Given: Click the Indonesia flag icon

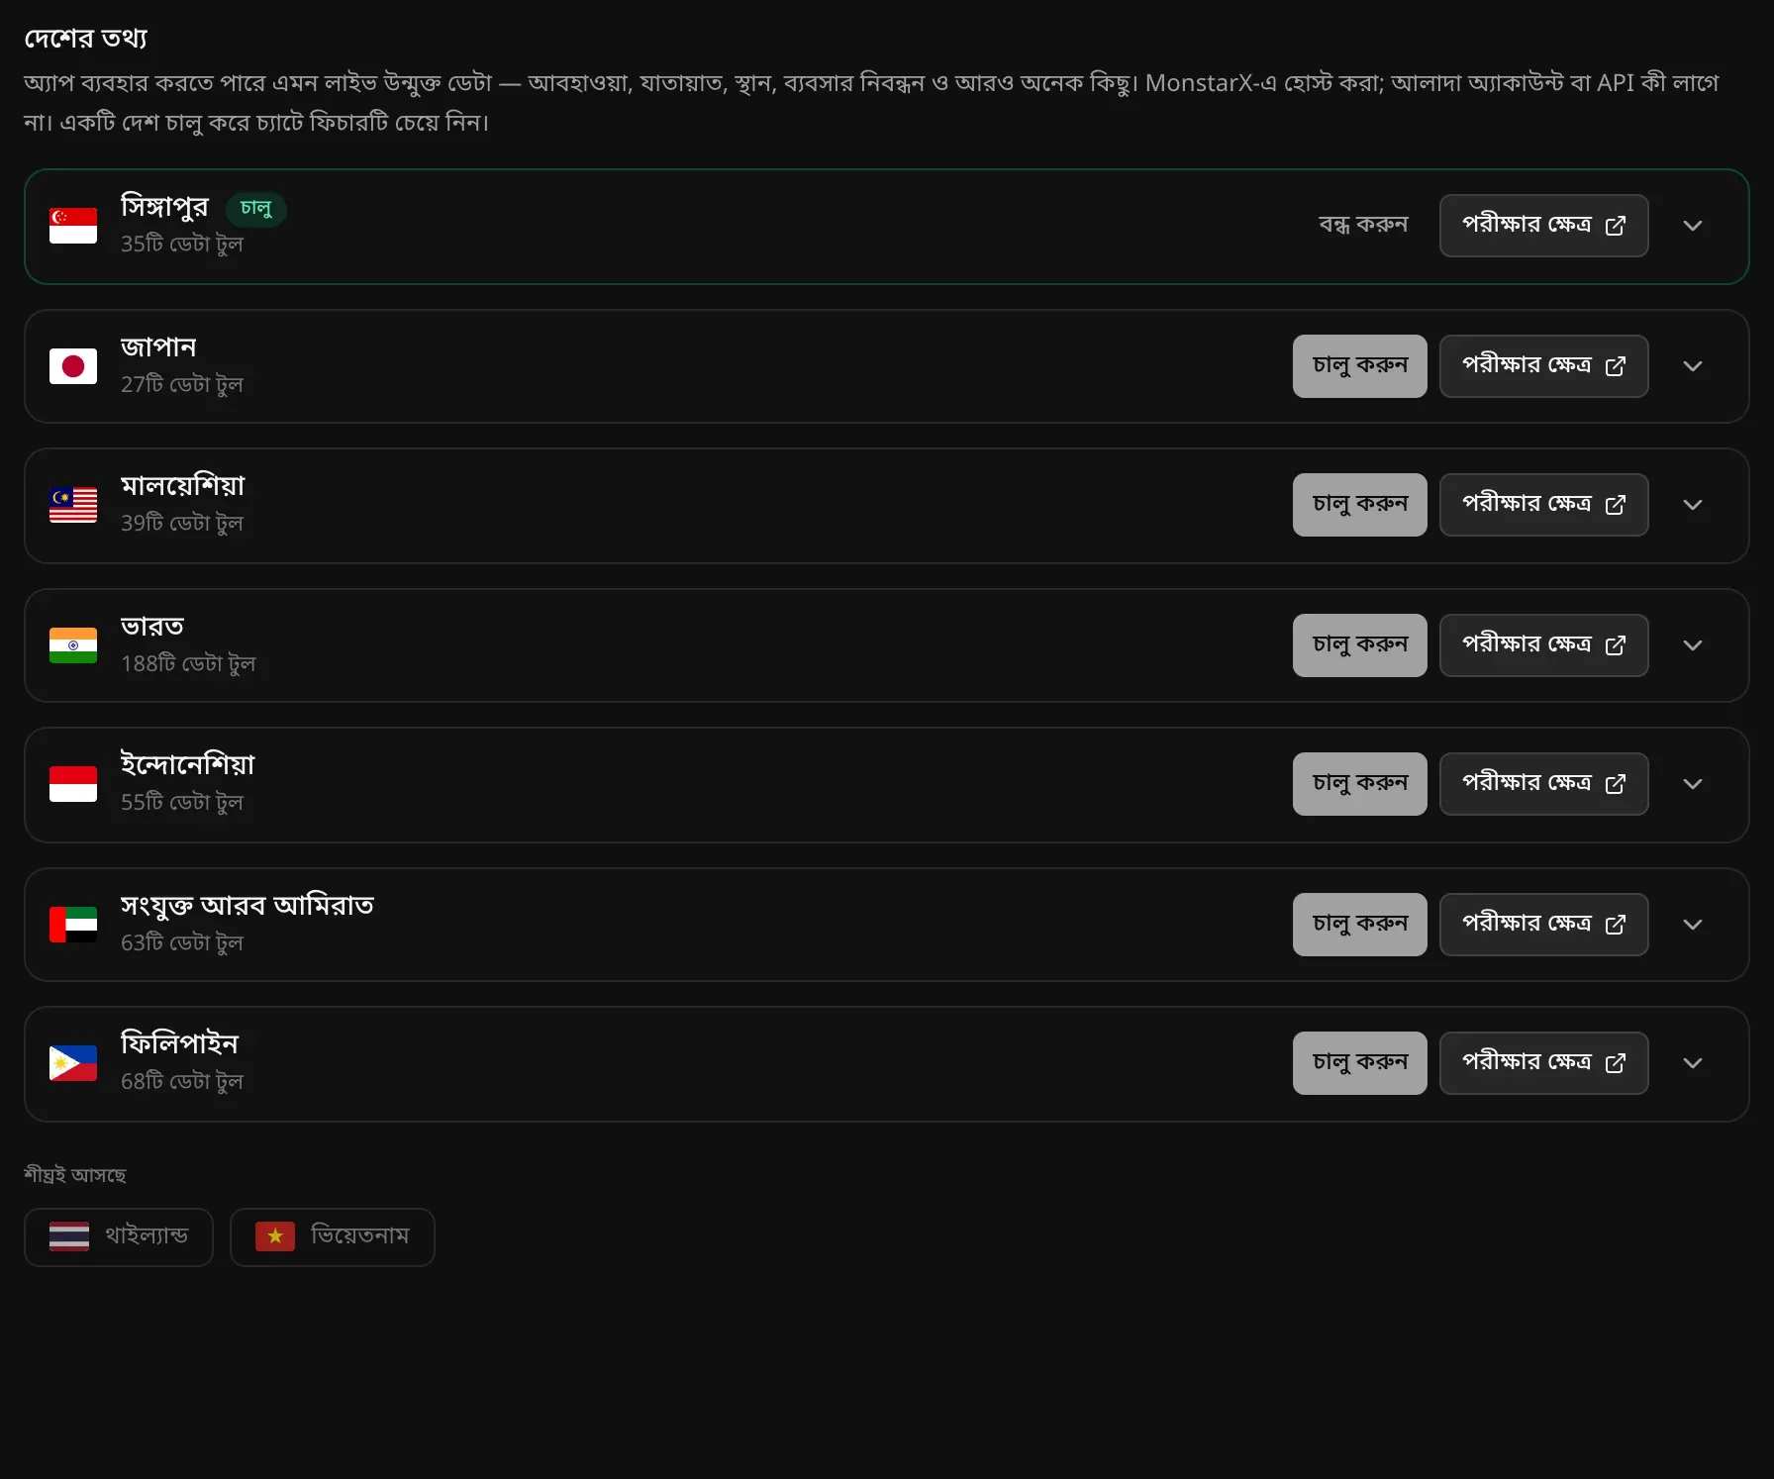Looking at the screenshot, I should coord(73,784).
